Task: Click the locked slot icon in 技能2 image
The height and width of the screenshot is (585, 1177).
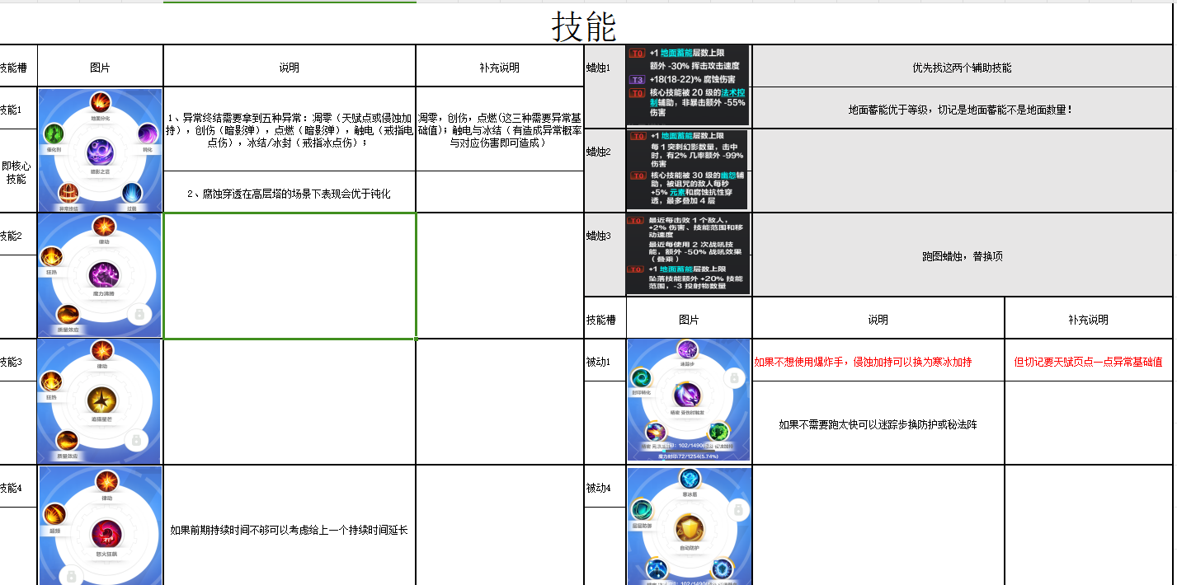Action: click(139, 314)
